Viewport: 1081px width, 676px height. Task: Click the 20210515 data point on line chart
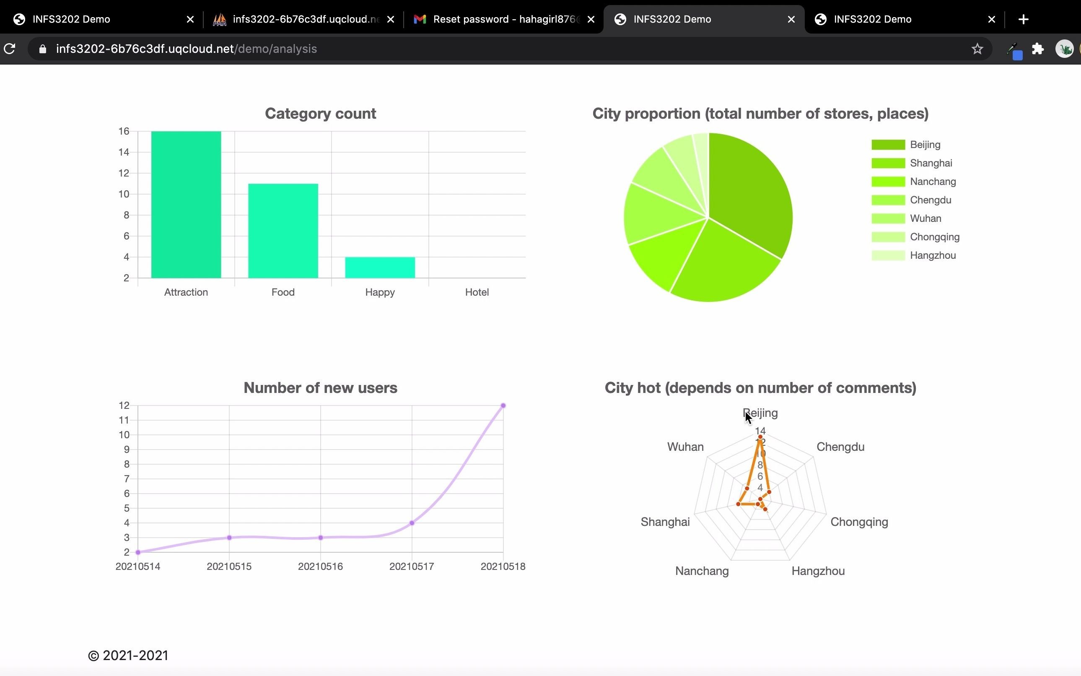(229, 537)
